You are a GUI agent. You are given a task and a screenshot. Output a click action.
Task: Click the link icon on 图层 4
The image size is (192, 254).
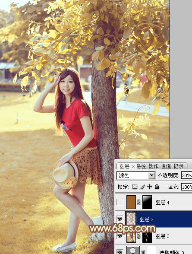139,202
